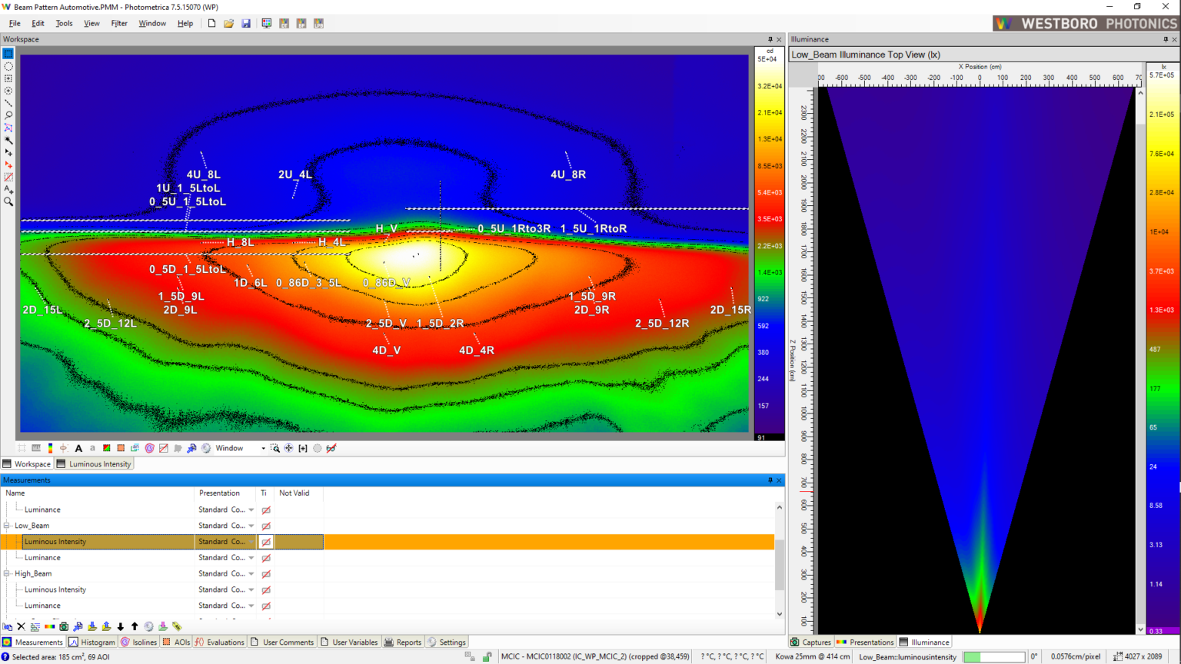Click the color scale bar icon below workspace
This screenshot has height=664, width=1181.
(50, 448)
